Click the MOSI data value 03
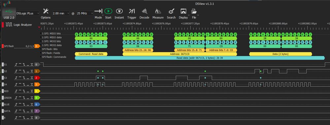The width and height of the screenshot is (330, 125). [x=91, y=46]
